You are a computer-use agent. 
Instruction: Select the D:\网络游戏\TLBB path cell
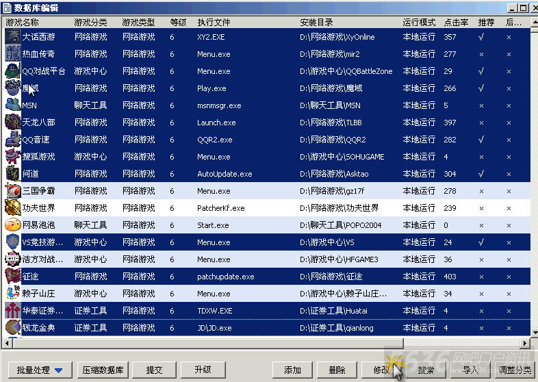(x=331, y=123)
